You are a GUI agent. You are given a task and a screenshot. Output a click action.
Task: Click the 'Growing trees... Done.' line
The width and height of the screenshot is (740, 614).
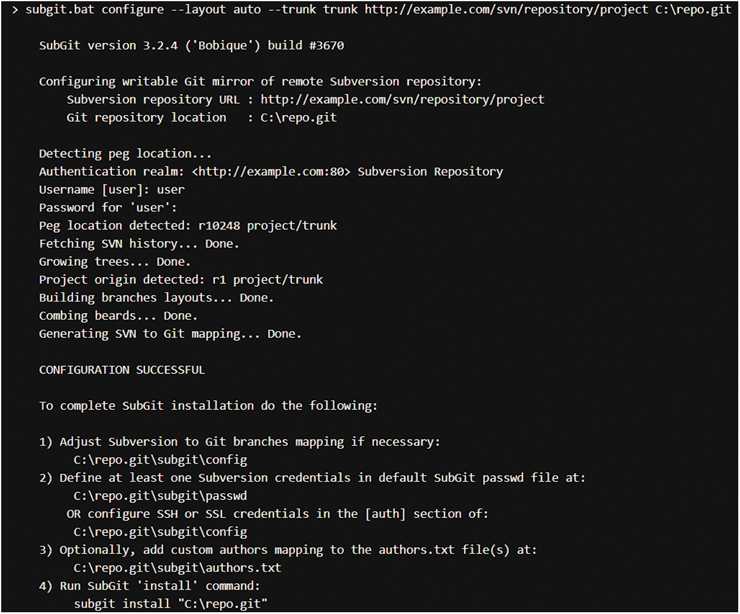(115, 262)
